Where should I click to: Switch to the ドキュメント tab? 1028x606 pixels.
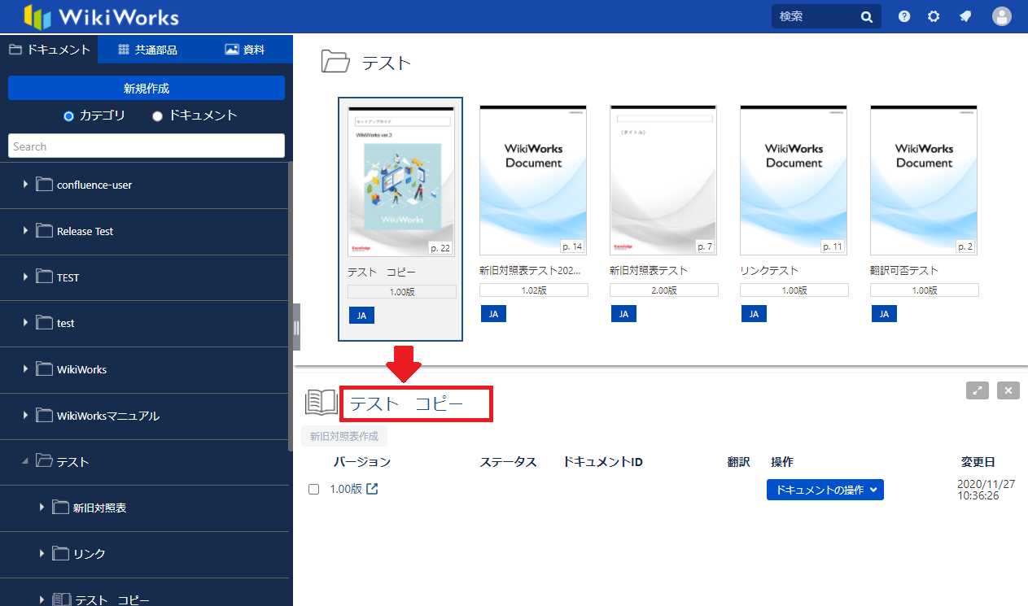(x=49, y=50)
